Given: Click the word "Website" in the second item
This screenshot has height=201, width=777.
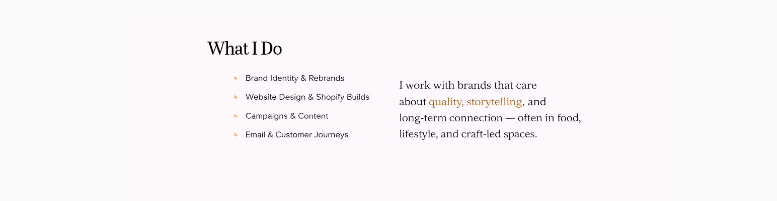Looking at the screenshot, I should (261, 97).
